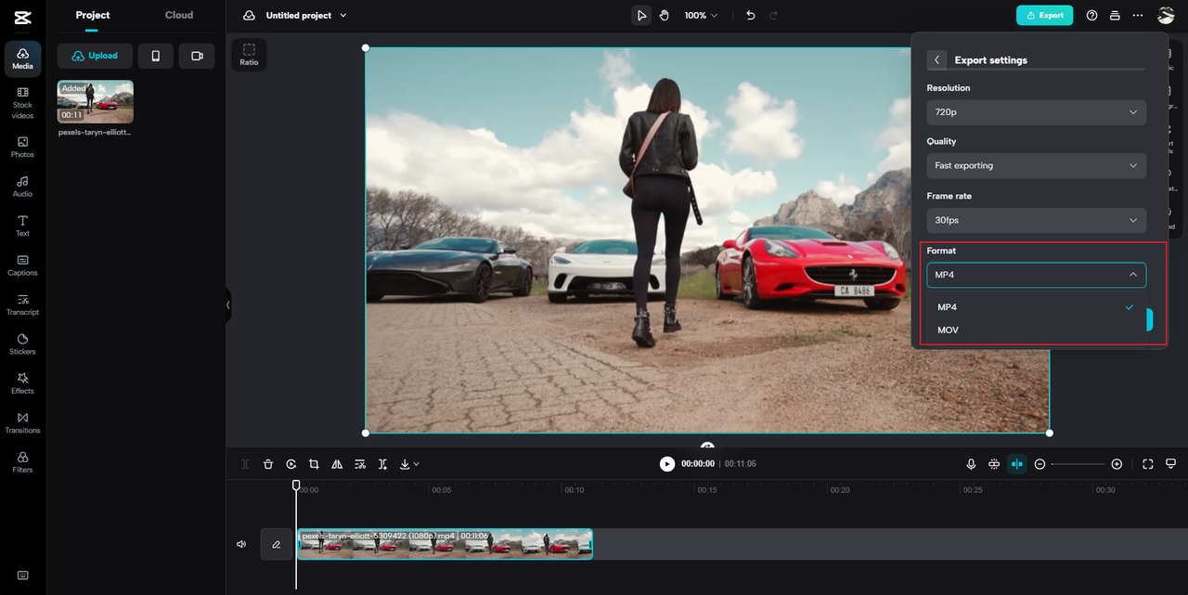The image size is (1188, 595).
Task: Delete the selected clip with trash icon
Action: tap(268, 464)
